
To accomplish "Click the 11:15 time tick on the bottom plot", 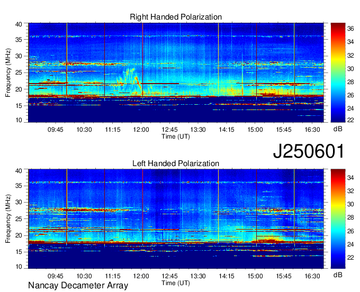I will point(112,276).
